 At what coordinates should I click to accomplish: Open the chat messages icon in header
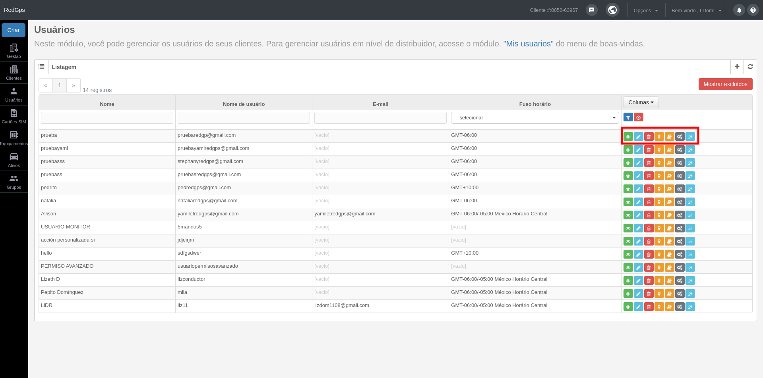click(591, 10)
